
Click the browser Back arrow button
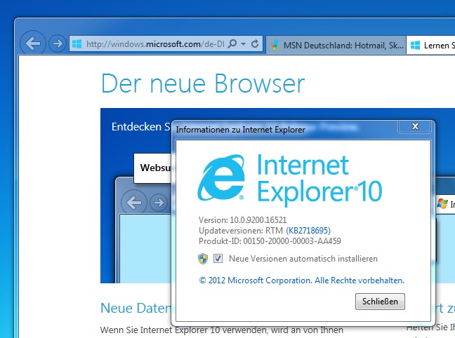(34, 43)
